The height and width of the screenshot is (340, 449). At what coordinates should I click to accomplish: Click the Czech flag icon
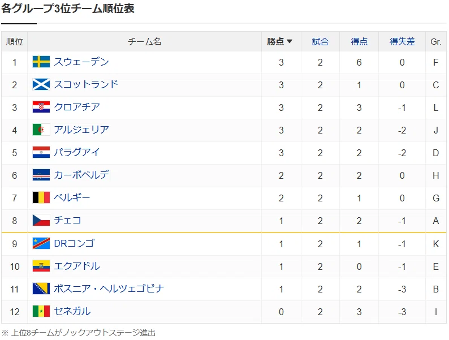41,220
